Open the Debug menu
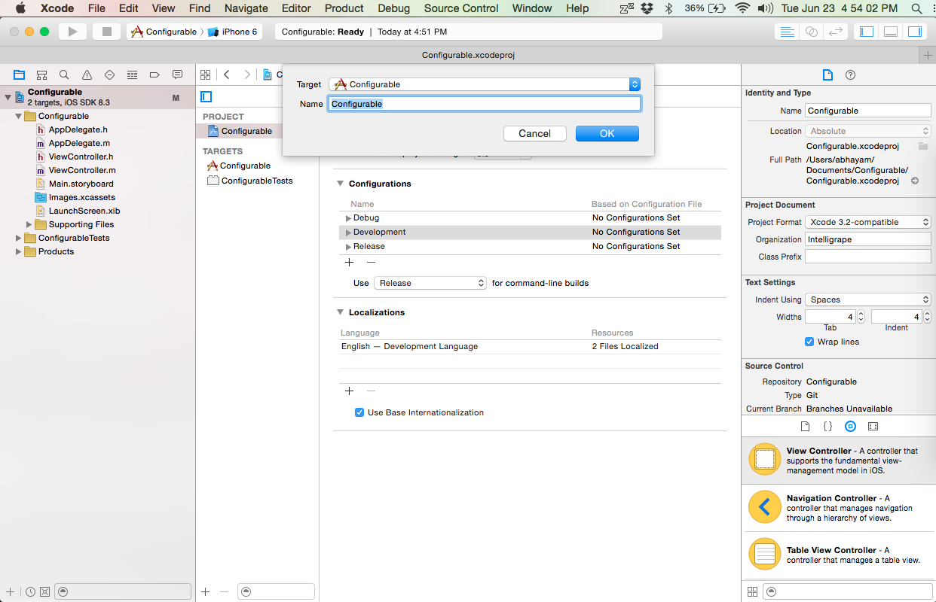The image size is (936, 602). click(x=393, y=8)
